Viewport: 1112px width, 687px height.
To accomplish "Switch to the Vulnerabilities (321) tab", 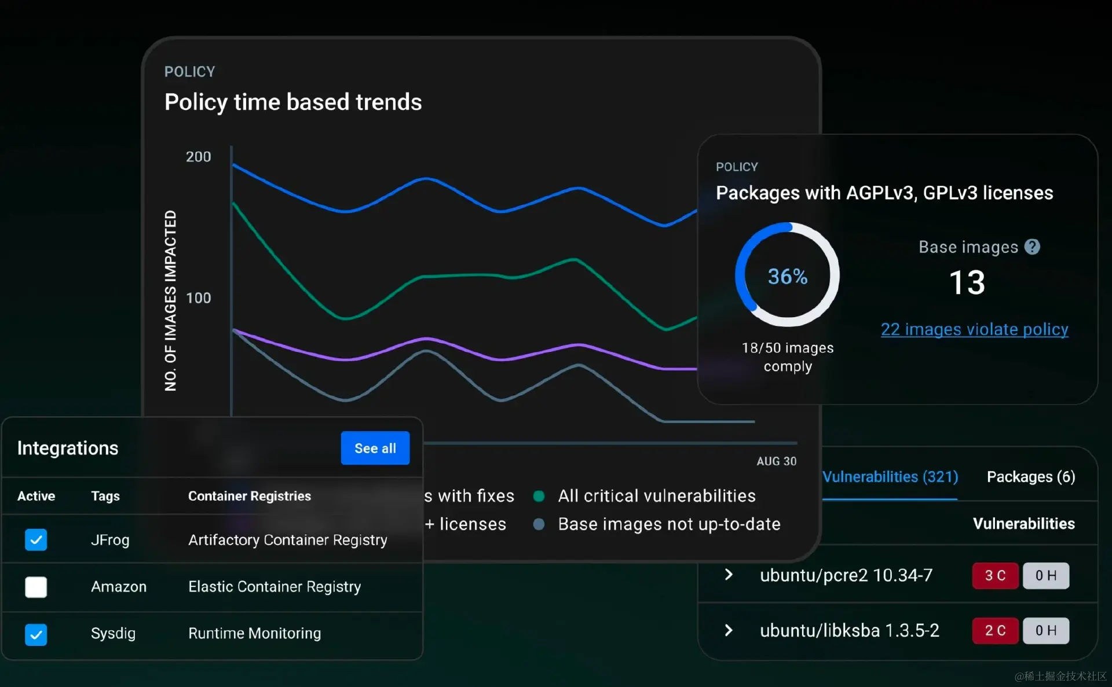I will [x=890, y=477].
